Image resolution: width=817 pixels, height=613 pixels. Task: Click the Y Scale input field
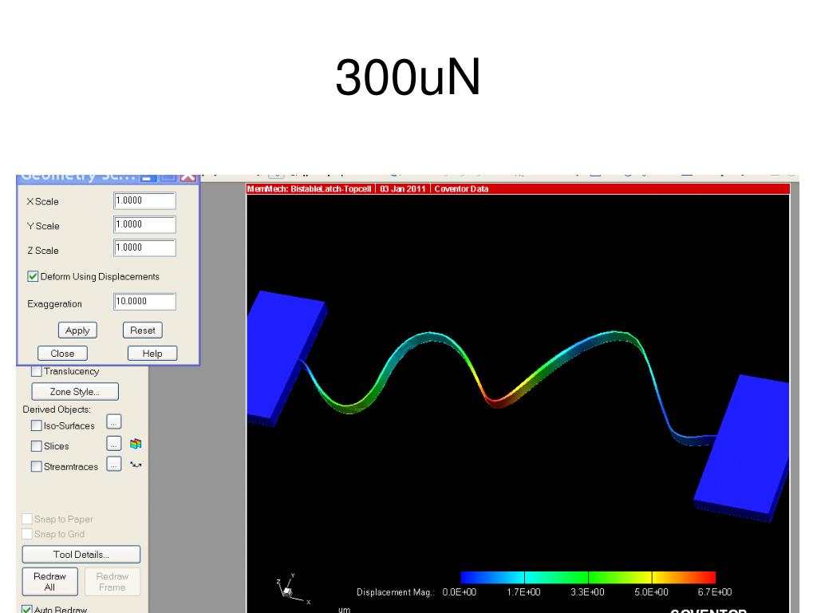click(x=145, y=224)
